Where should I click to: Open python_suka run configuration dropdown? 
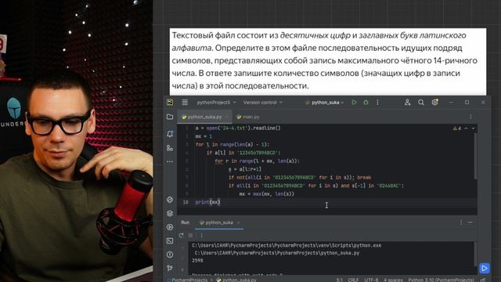[x=325, y=103]
